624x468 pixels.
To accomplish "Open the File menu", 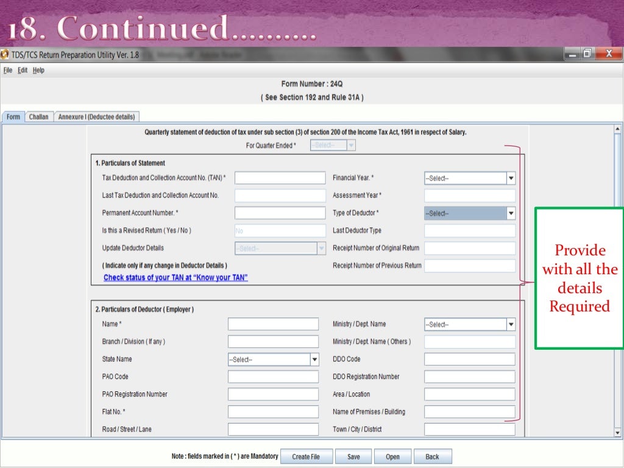I will [x=8, y=71].
